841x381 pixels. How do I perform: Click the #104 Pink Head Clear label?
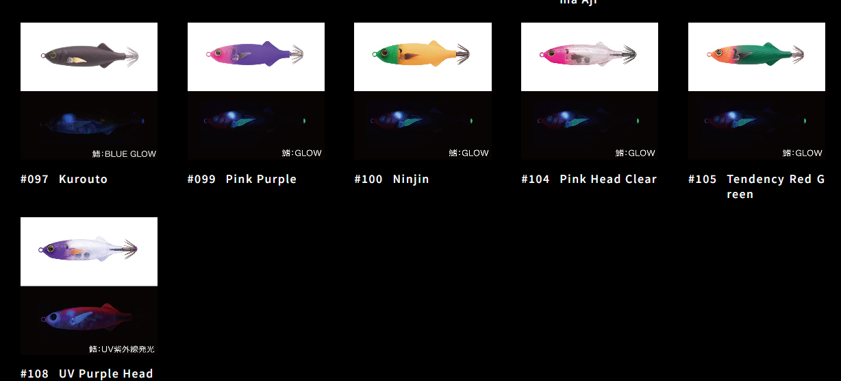tap(589, 179)
